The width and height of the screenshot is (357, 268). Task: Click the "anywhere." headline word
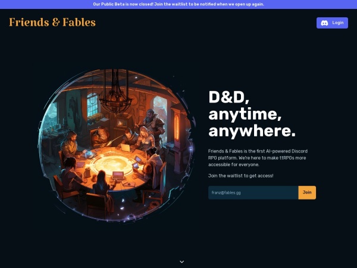[252, 130]
